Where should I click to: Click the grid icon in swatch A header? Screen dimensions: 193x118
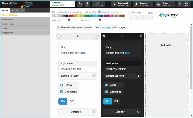click(96, 36)
